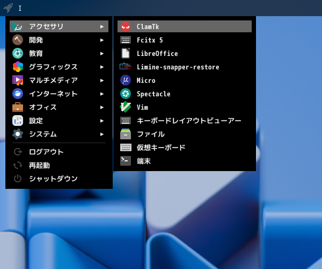Open the 仮想キーボード entry

click(185, 147)
